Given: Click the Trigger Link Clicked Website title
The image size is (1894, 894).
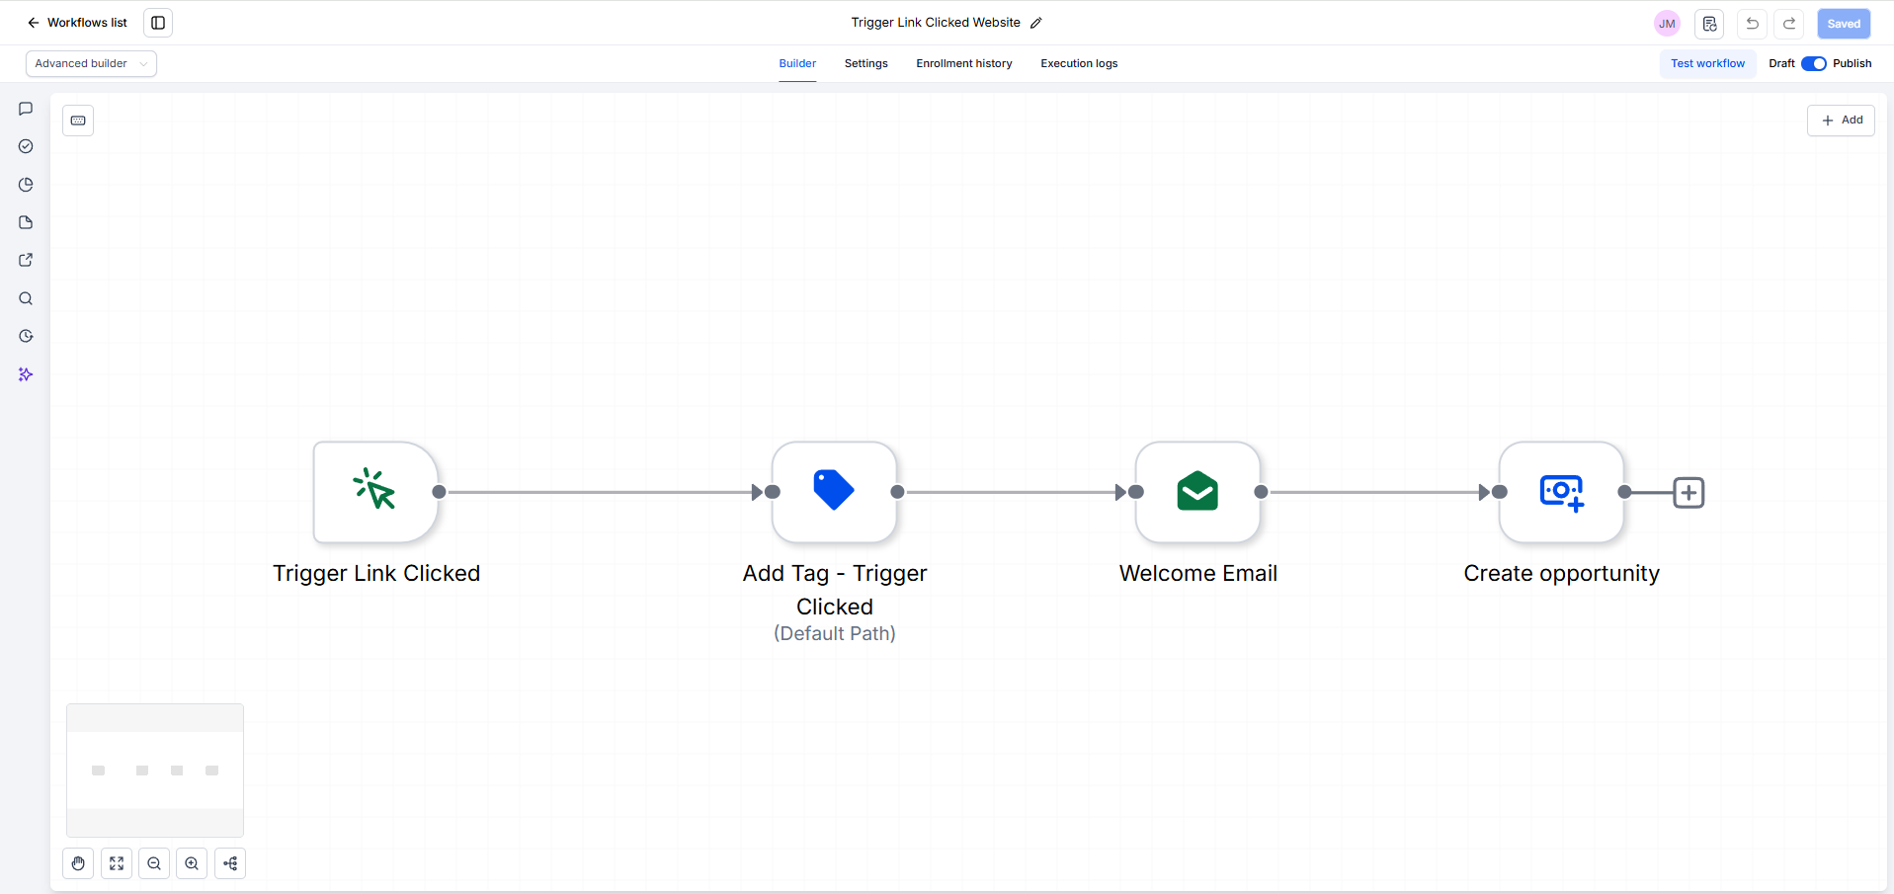Looking at the screenshot, I should pyautogui.click(x=936, y=23).
